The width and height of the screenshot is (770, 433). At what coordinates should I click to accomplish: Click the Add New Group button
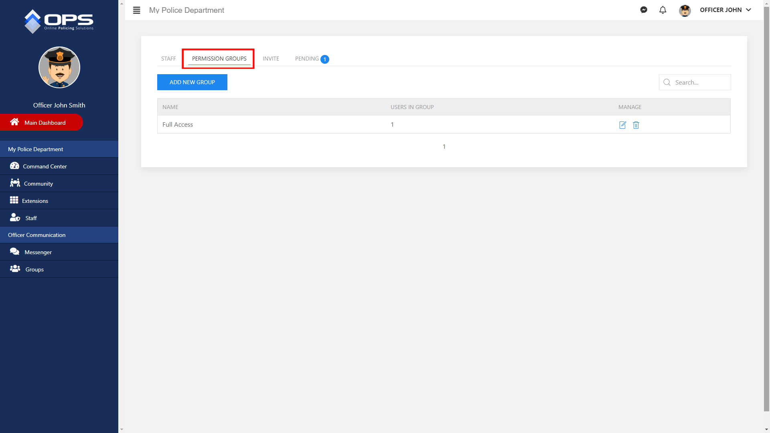[x=192, y=82]
